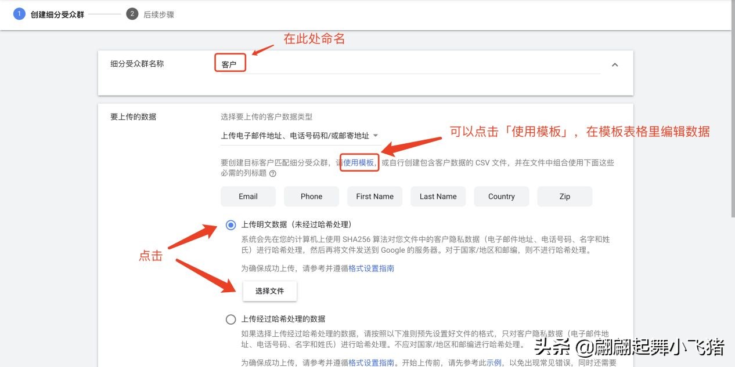This screenshot has width=735, height=367.
Task: Open the 格式设置指南 link
Action: tap(372, 268)
